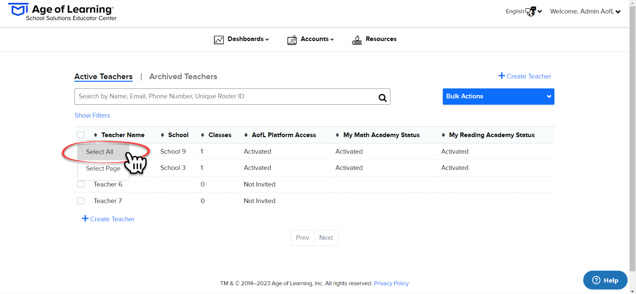Click the Show Filters link

tap(92, 116)
